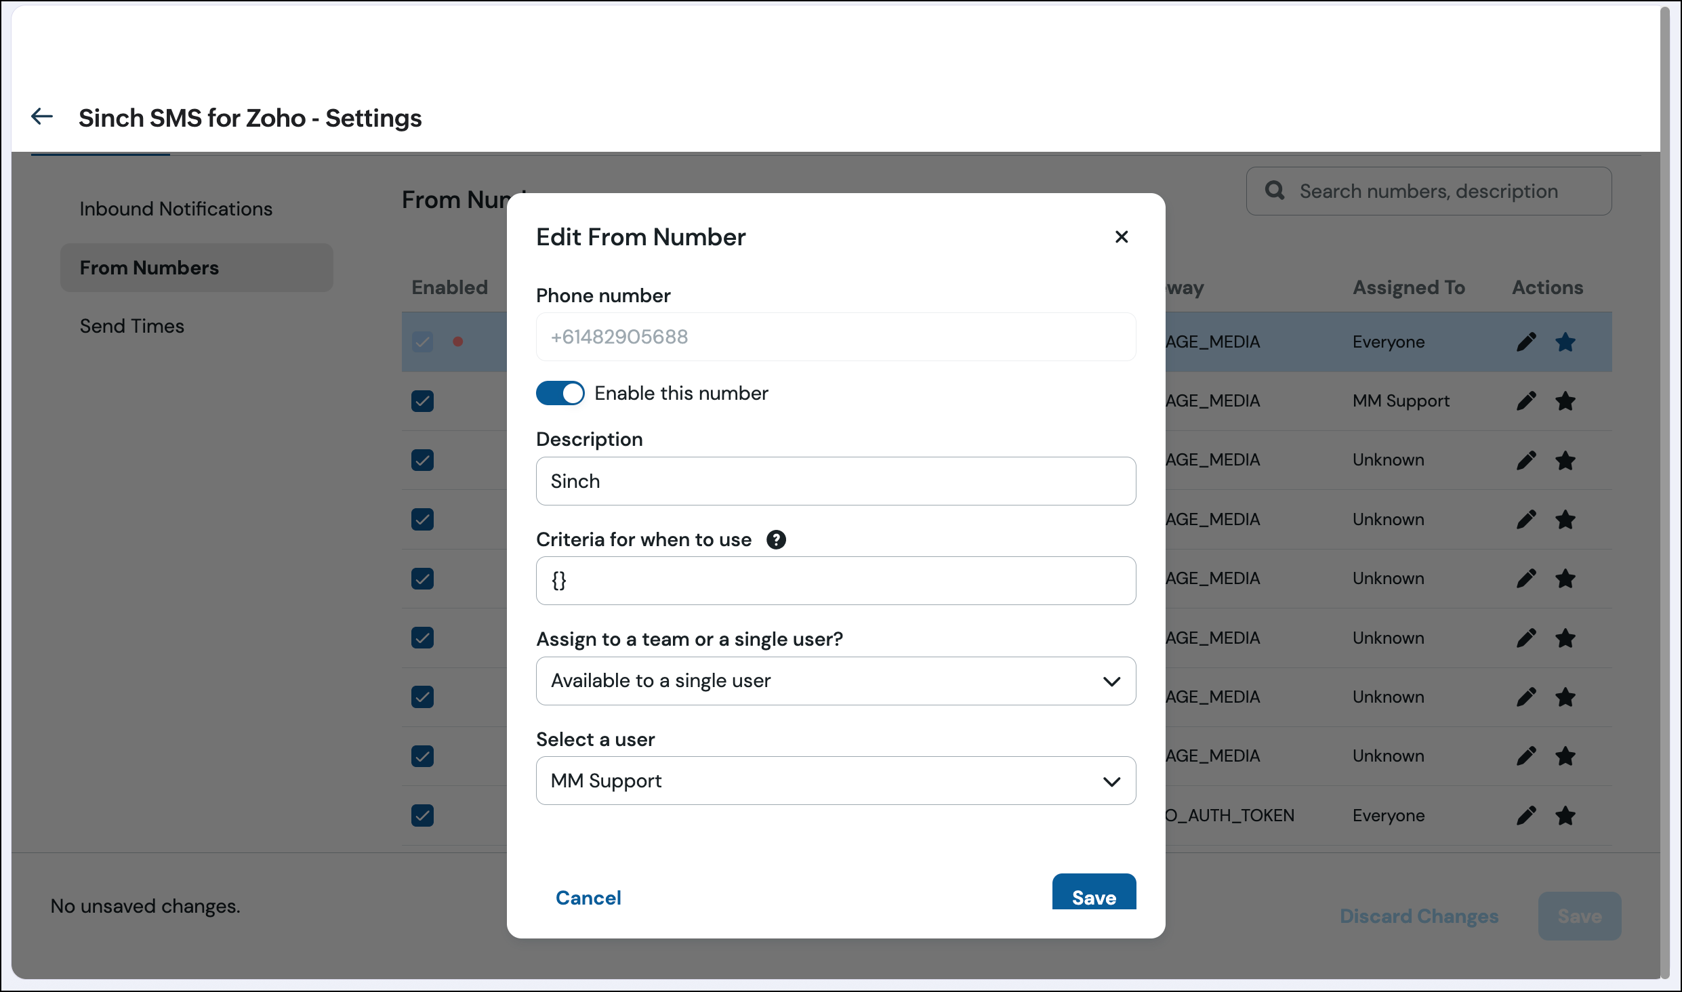
Task: Open the Available to a single user dropdown
Action: pyautogui.click(x=836, y=680)
